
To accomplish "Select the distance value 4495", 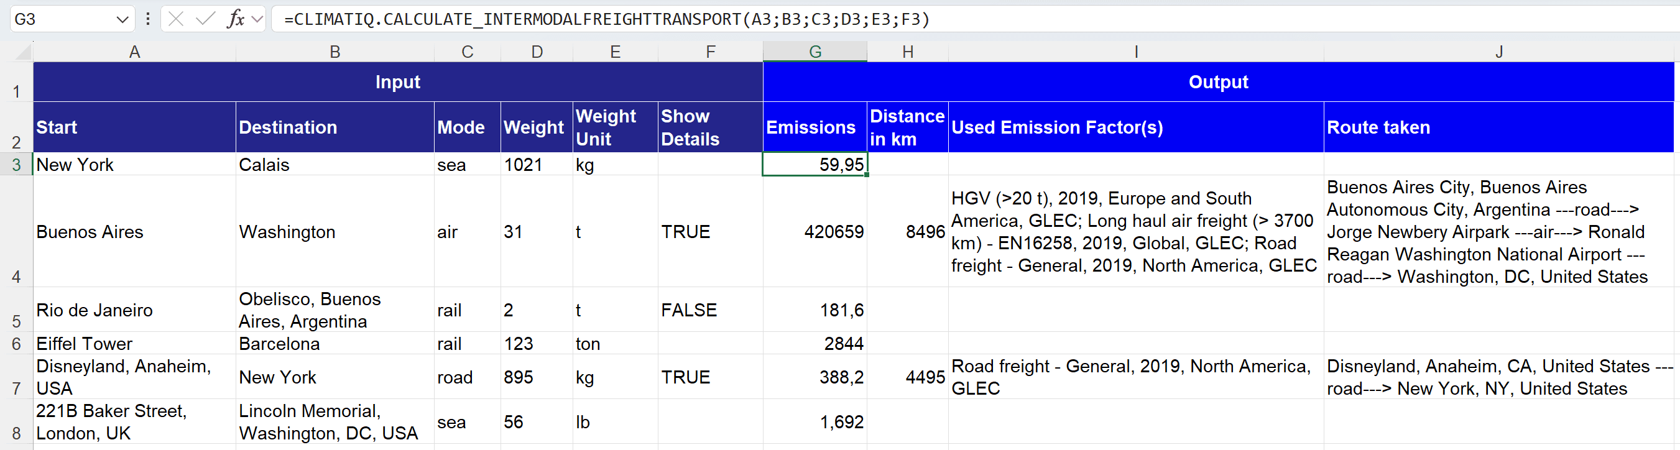I will coord(907,377).
